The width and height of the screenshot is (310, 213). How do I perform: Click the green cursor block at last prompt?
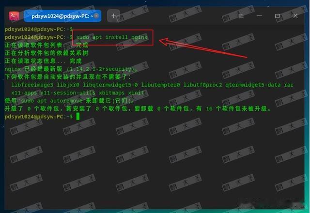78,116
